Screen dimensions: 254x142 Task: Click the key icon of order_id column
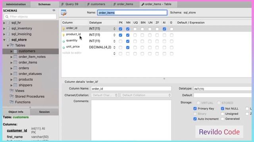[63, 29]
